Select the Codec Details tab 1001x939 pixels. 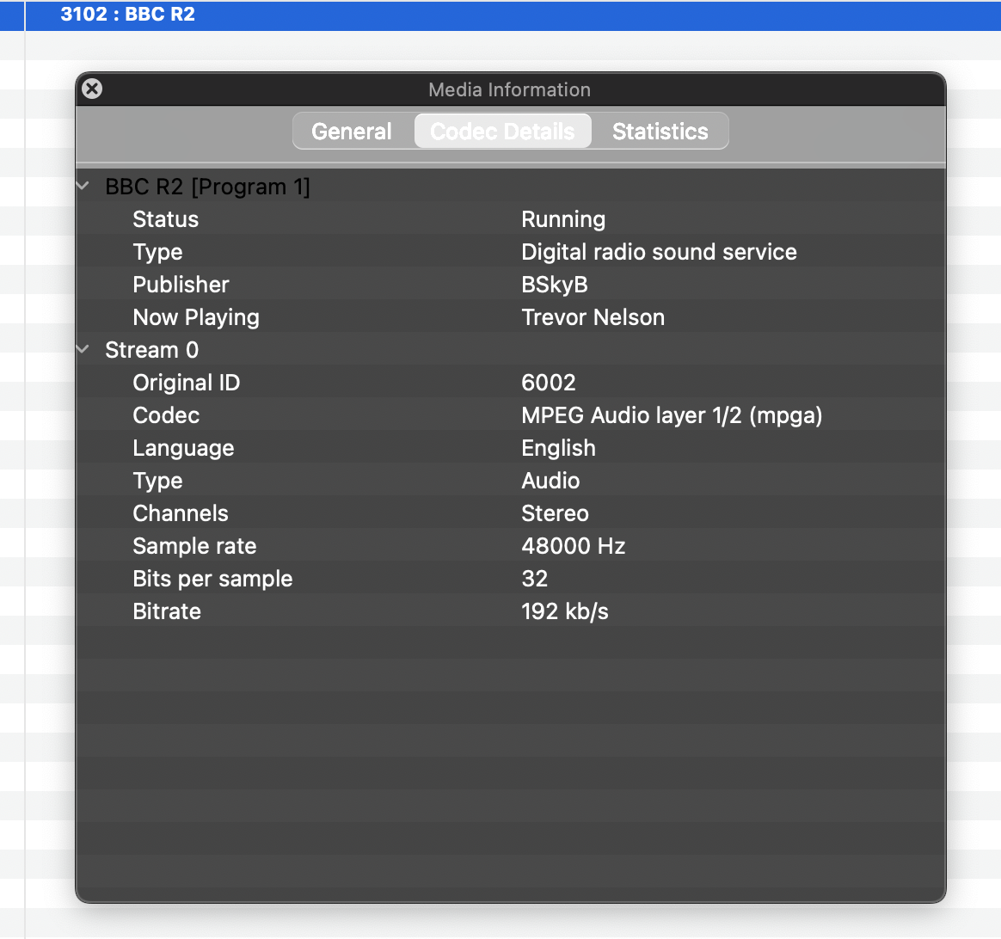502,132
